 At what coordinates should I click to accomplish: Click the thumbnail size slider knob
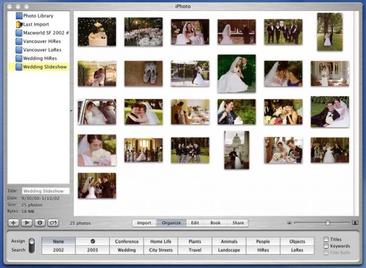coord(328,223)
